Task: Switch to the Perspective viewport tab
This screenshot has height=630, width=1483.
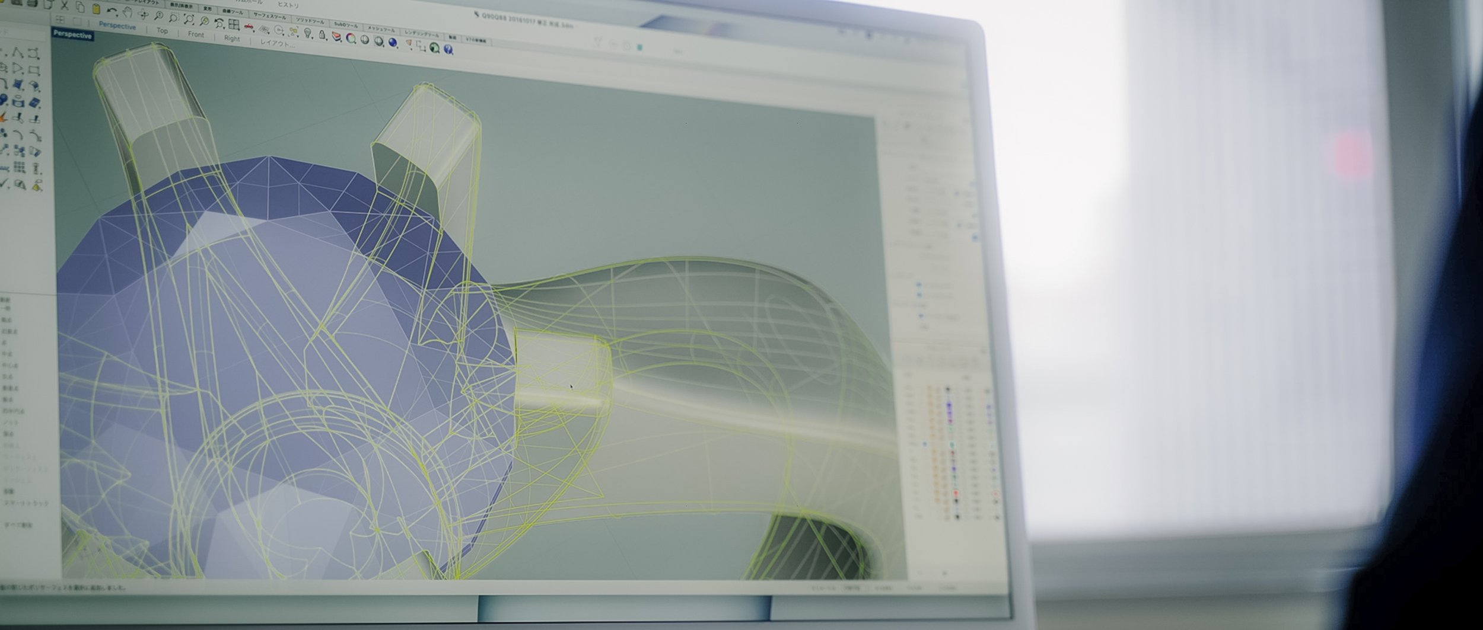Action: click(x=117, y=25)
